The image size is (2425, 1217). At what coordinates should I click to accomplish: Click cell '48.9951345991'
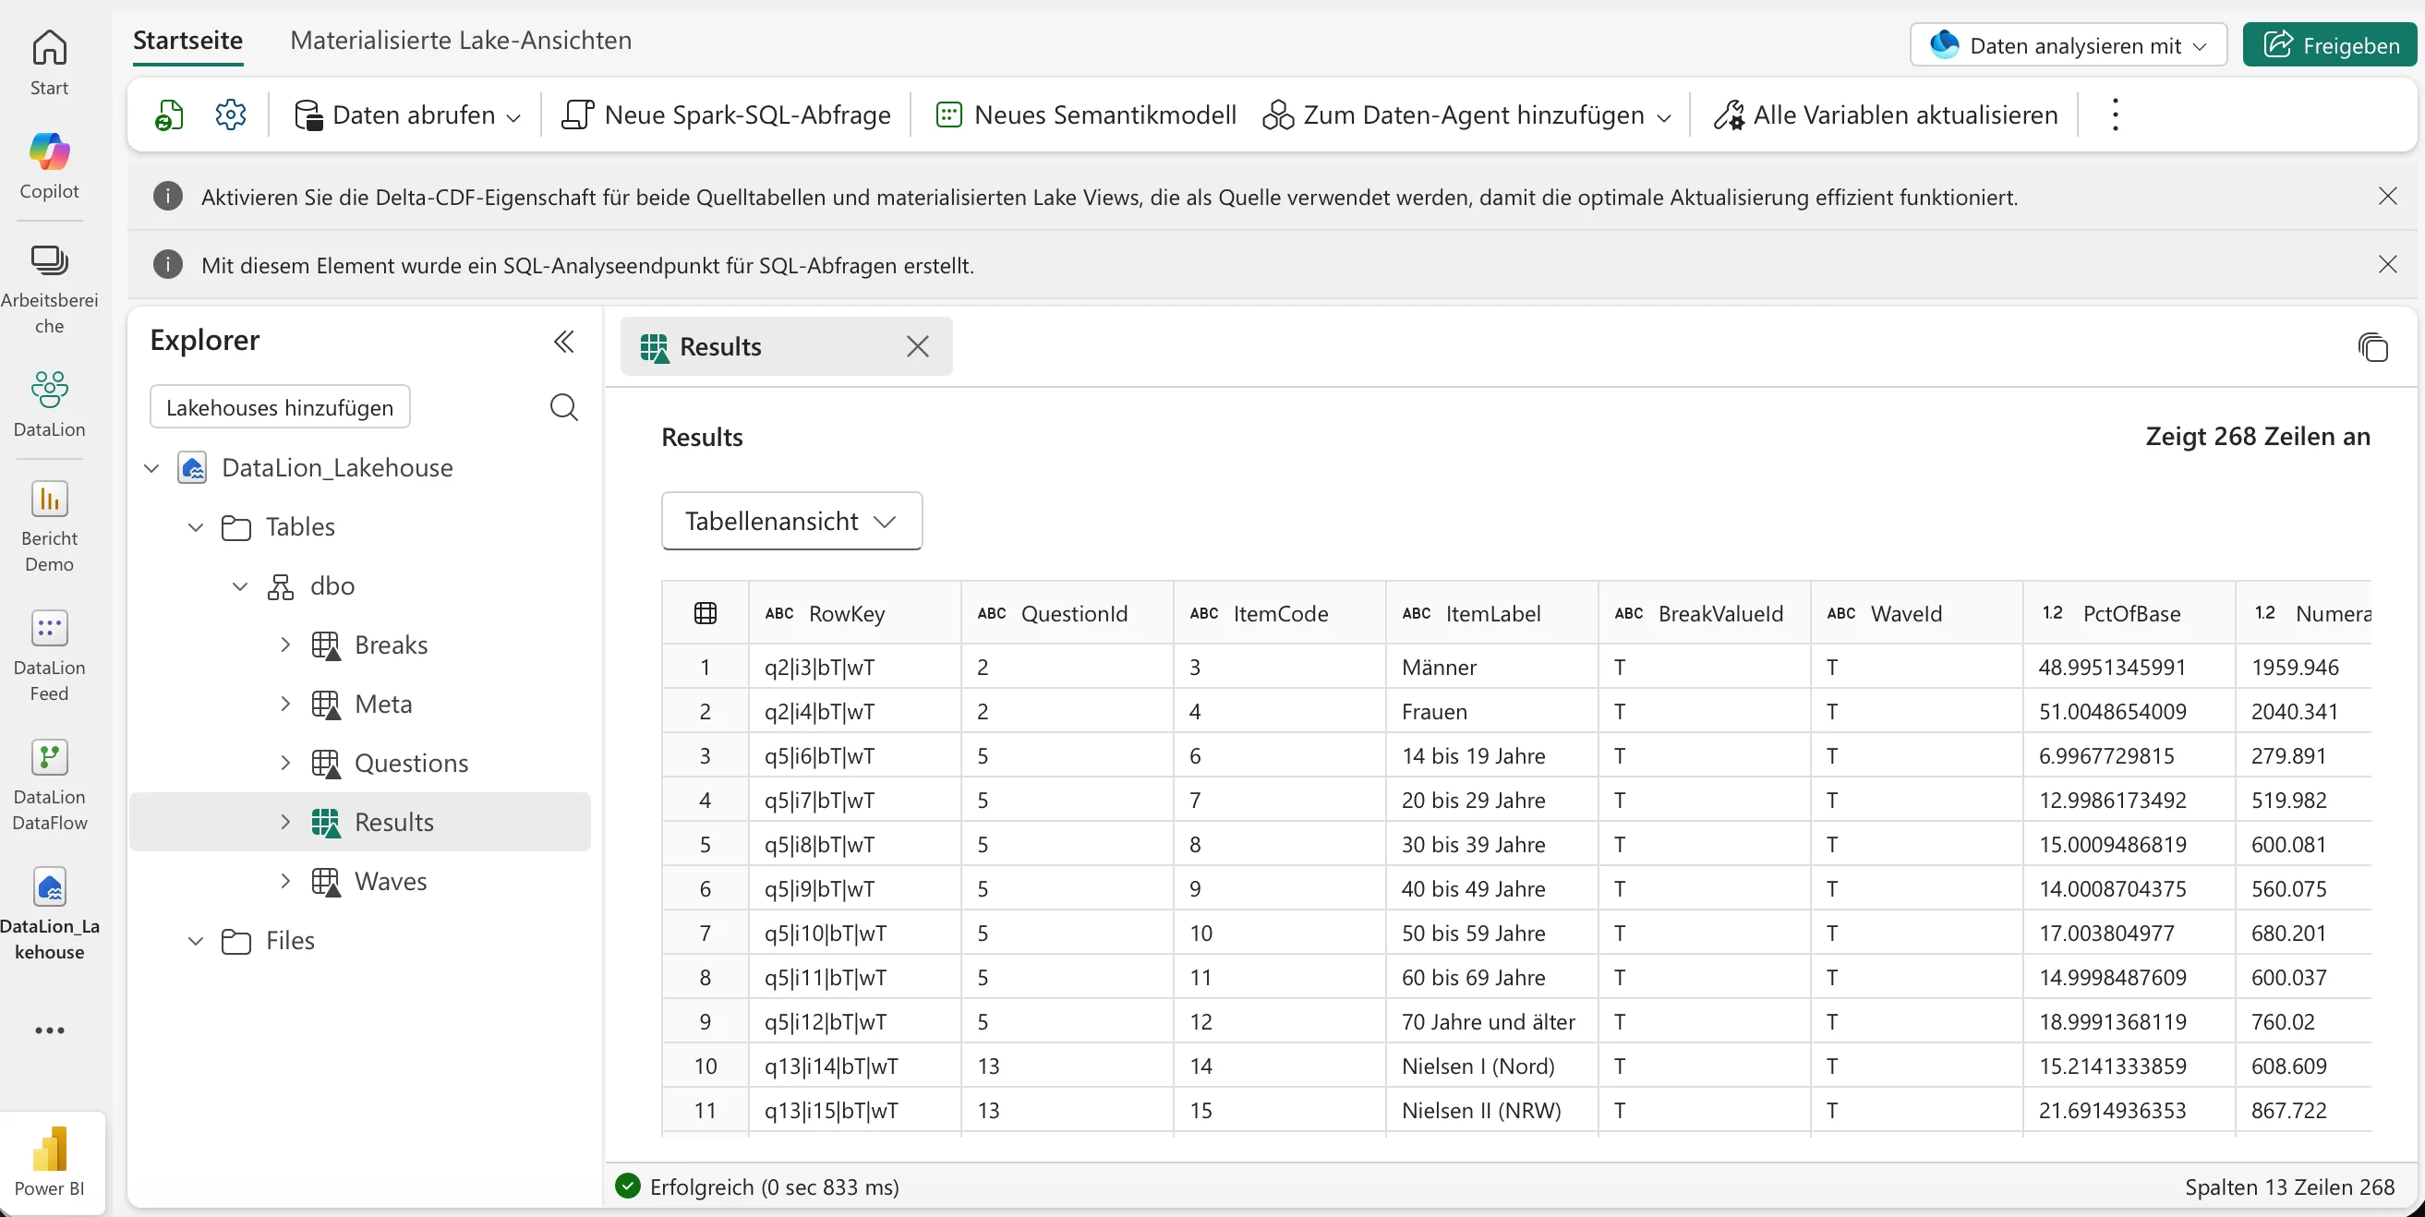click(2129, 667)
